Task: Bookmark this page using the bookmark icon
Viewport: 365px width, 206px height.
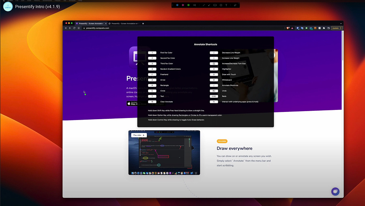Action: 79,28
